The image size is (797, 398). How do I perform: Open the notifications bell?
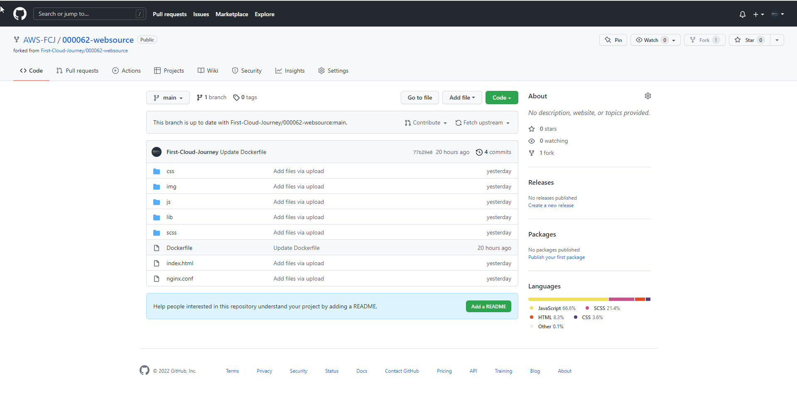point(743,14)
